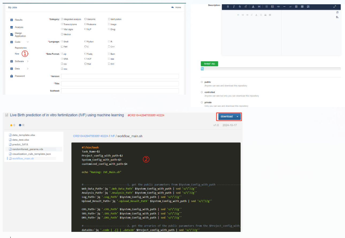Click the Home arrow icon in My Jobs header
Screen dimensions: 345x238
(173, 7)
